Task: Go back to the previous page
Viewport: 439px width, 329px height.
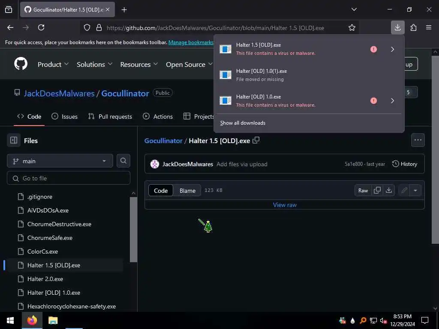Action: point(10,27)
